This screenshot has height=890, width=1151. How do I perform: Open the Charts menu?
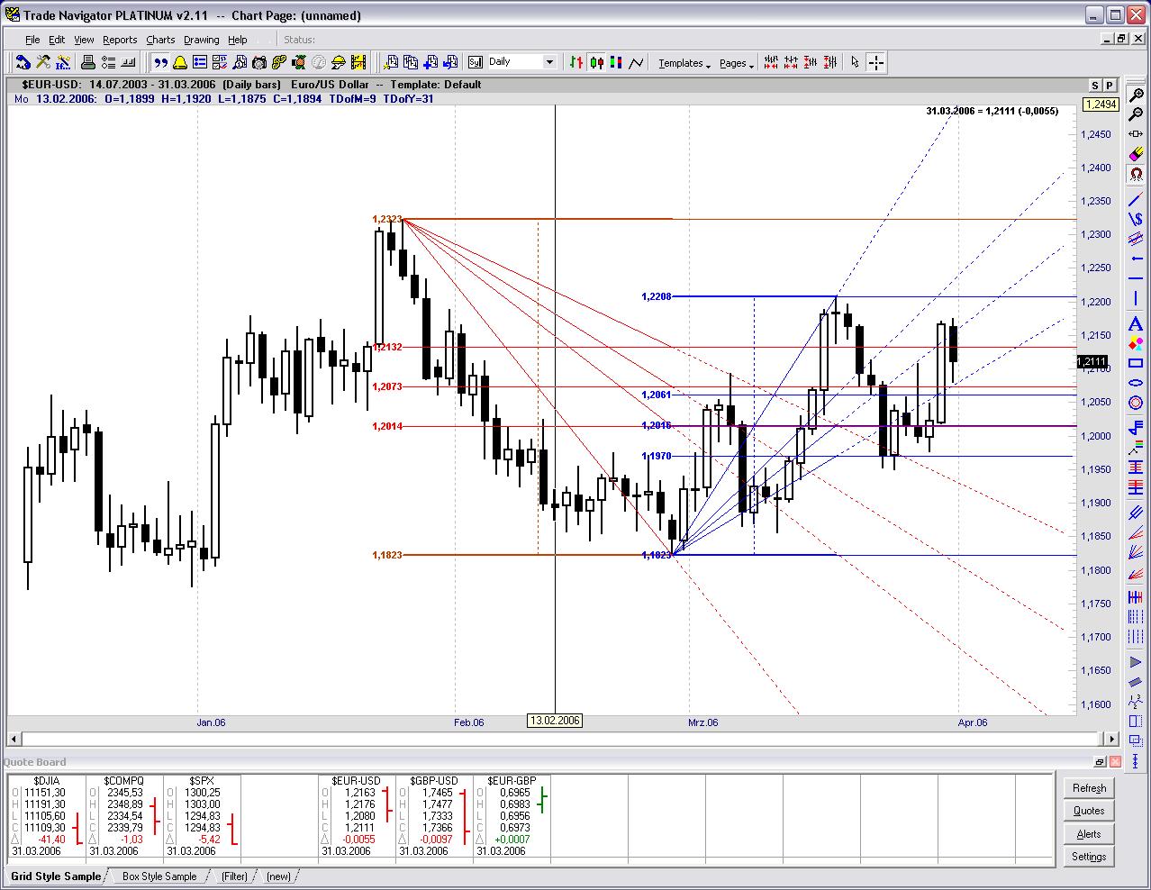160,40
